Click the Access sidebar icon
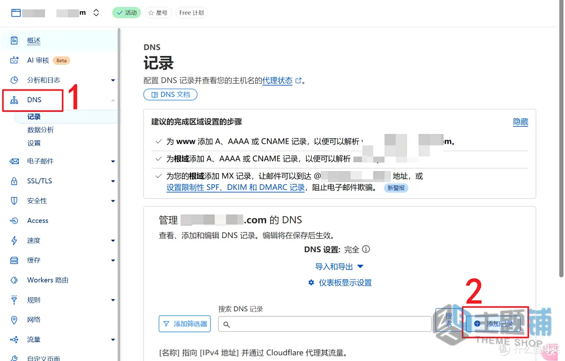This screenshot has width=565, height=361. tap(14, 220)
